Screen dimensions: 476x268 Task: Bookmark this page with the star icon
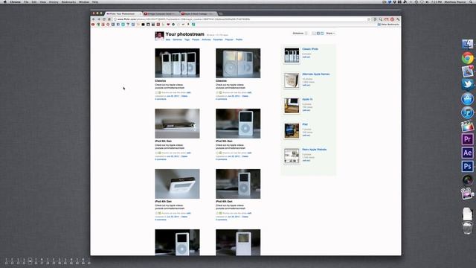point(369,19)
